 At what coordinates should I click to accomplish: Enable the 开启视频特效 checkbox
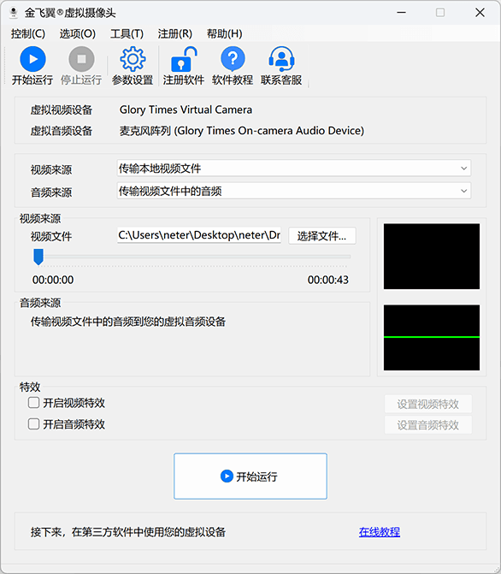[33, 403]
